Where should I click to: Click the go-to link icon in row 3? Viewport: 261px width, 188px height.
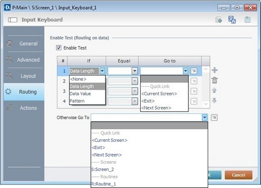(x=194, y=91)
